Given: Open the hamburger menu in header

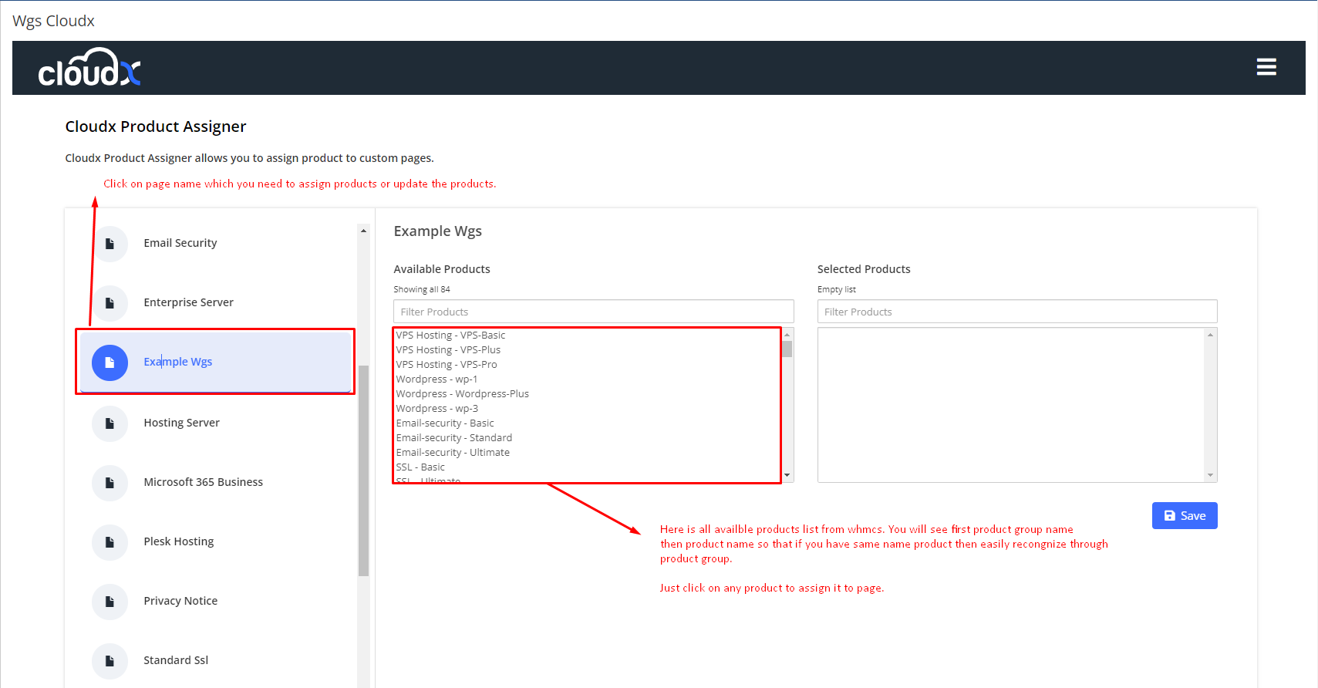Looking at the screenshot, I should click(1266, 67).
